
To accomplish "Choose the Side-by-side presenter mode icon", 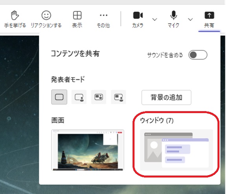I will [x=99, y=97].
